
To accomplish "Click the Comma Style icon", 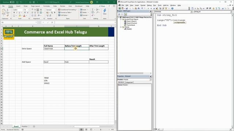I will (54, 13).
